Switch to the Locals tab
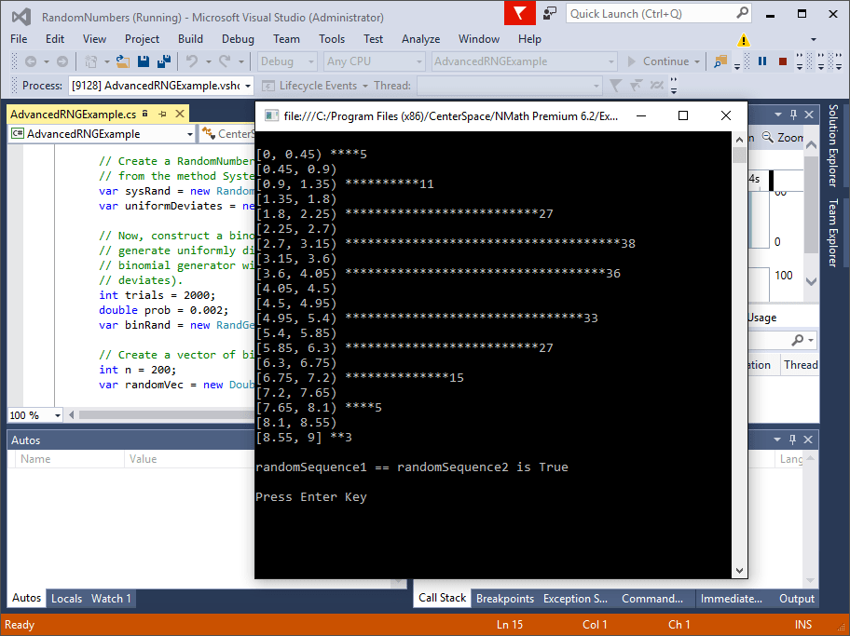 (x=66, y=599)
